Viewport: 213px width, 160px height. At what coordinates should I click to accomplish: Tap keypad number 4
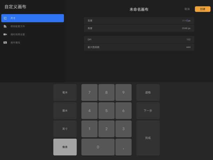pos(90,111)
